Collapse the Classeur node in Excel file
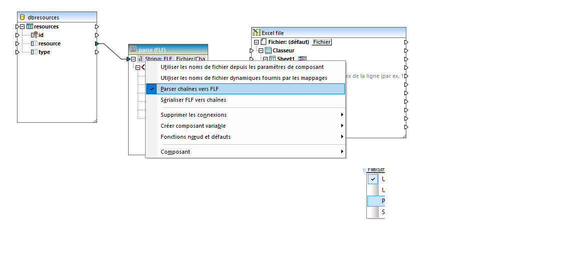Viewport: 579px width, 265px height. [261, 50]
